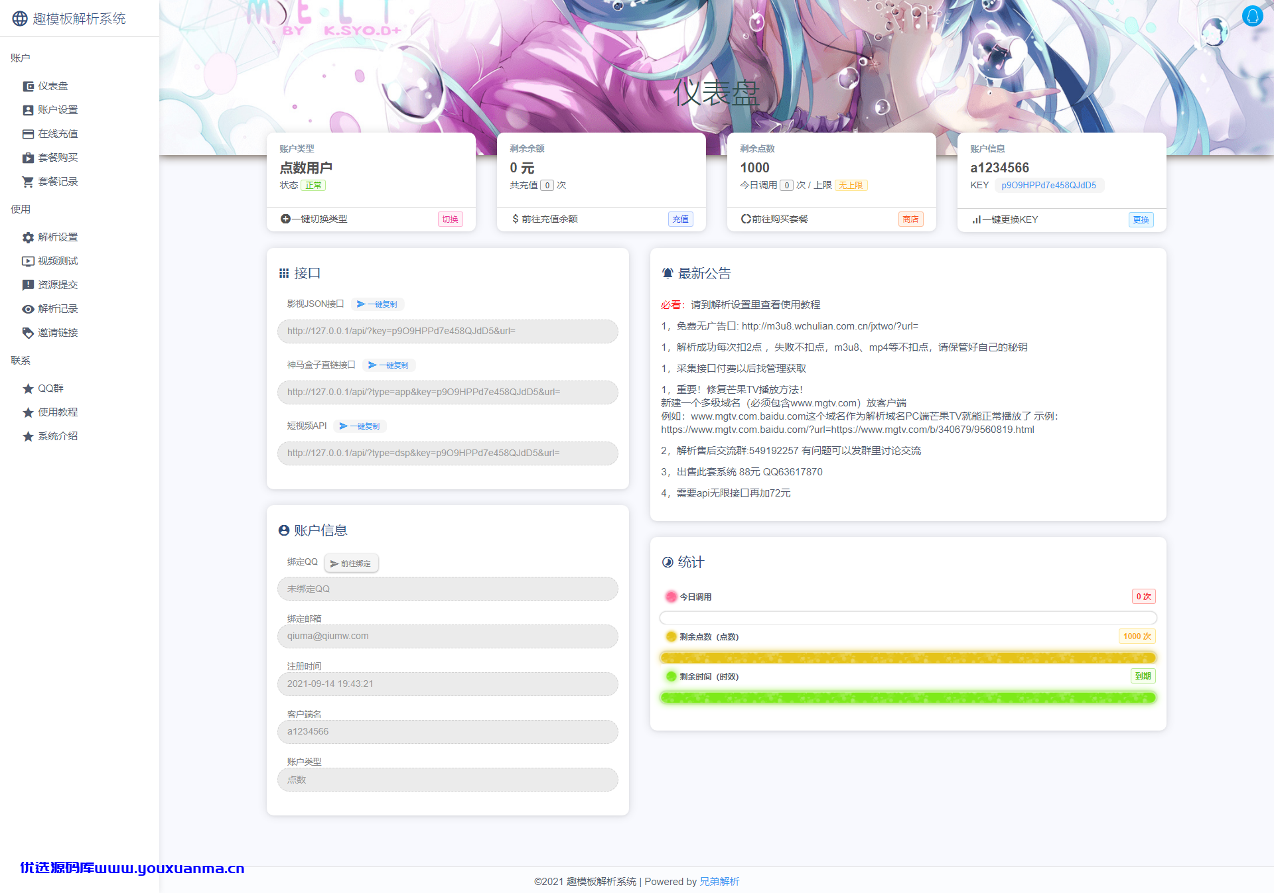Click the 在线充值 card icon in sidebar
Screen dimensions: 1274x893
pyautogui.click(x=28, y=134)
